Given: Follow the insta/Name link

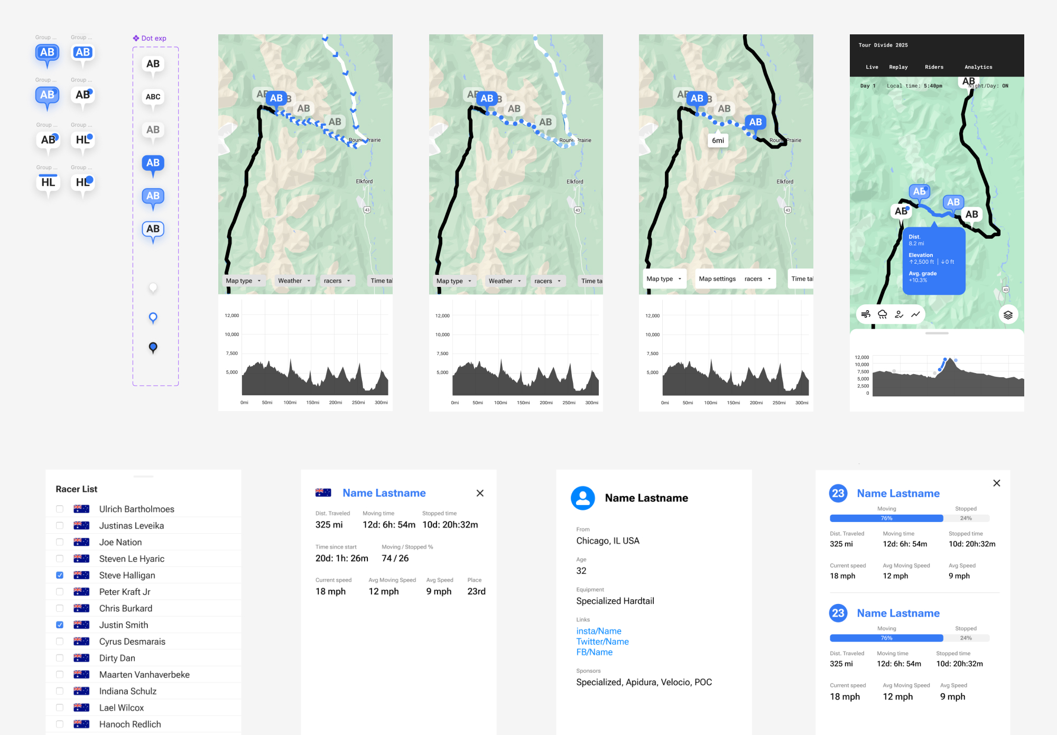Looking at the screenshot, I should pos(598,631).
